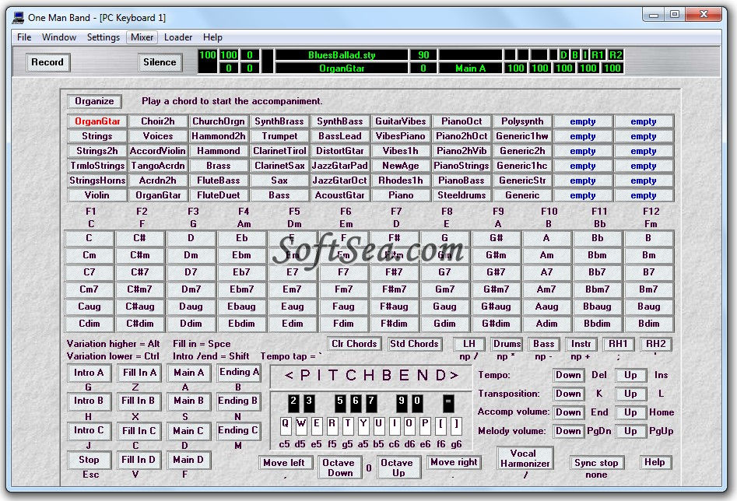737x501 pixels.
Task: Lower tempo with the Tempo Down button
Action: [569, 375]
